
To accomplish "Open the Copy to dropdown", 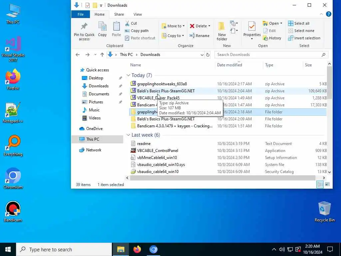I will tap(173, 36).
